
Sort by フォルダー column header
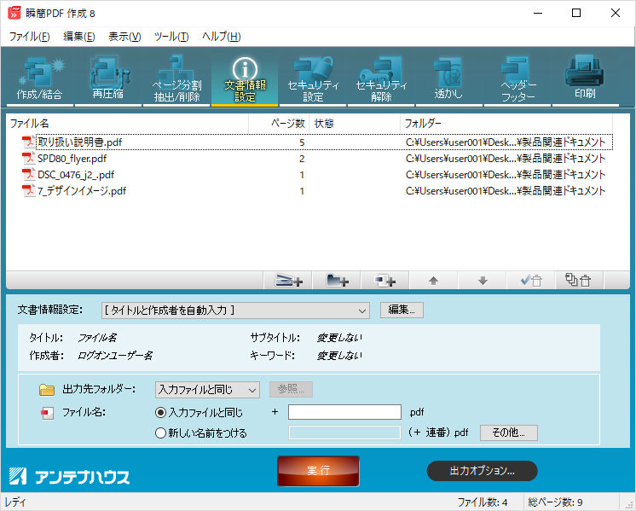506,124
